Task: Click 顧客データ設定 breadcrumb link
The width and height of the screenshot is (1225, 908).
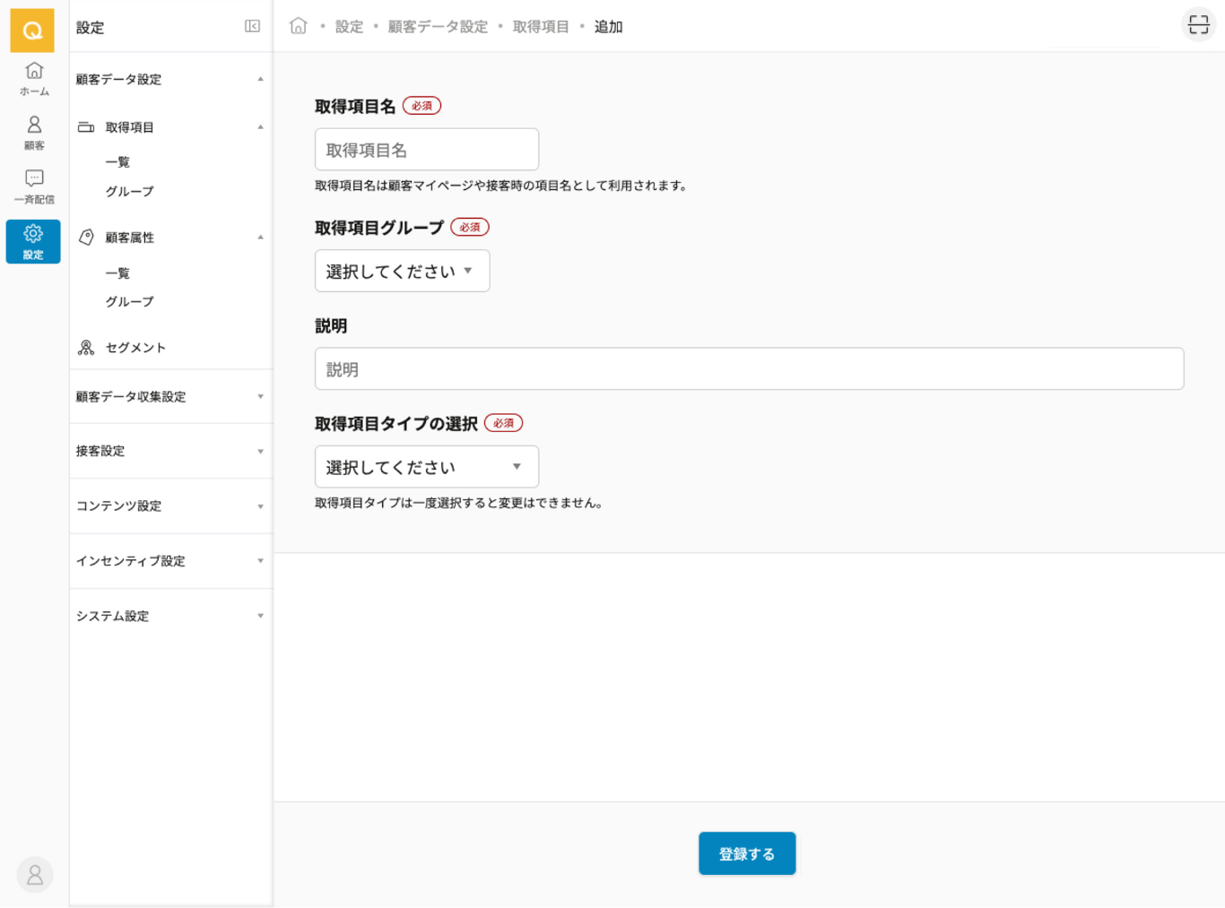Action: tap(438, 27)
